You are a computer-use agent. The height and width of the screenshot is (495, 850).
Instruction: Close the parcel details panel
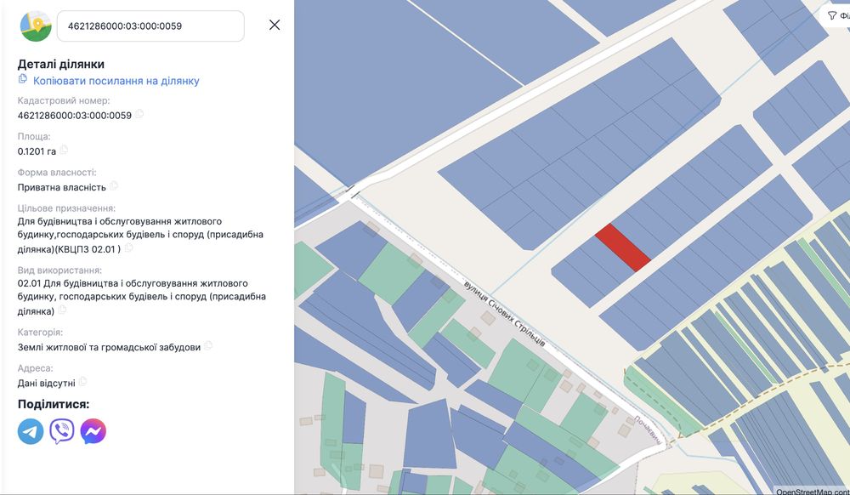click(x=275, y=25)
